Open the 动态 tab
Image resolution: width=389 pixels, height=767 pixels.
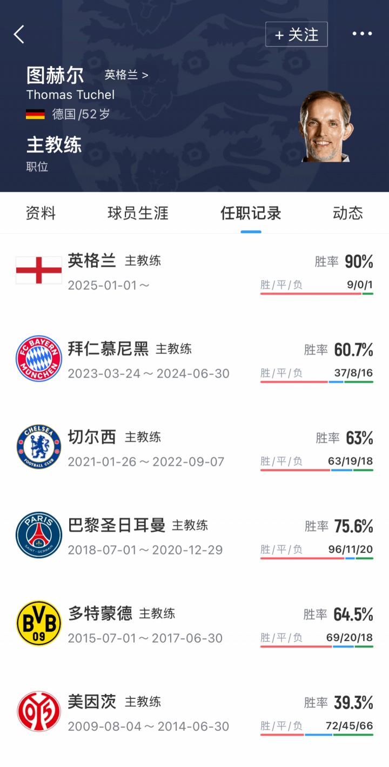(347, 213)
